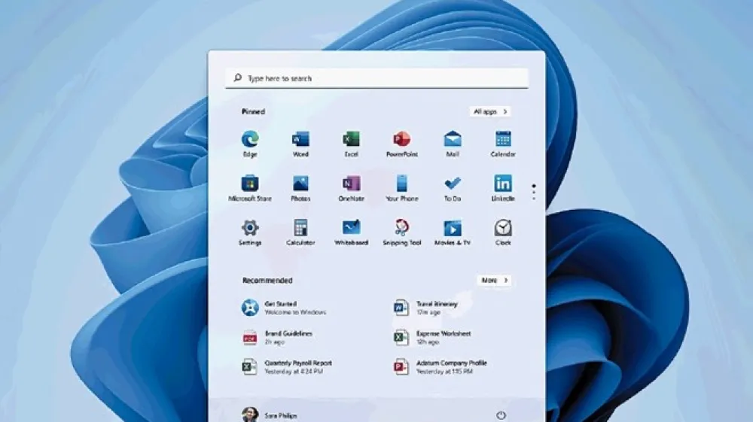
Task: Open the Travel Itinerary document
Action: pos(426,308)
